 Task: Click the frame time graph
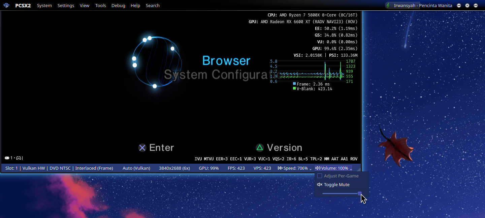point(312,71)
